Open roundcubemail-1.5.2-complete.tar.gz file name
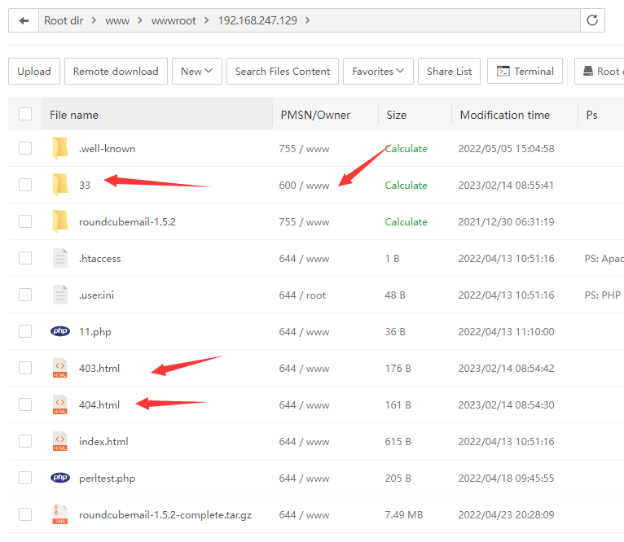The width and height of the screenshot is (624, 542). [x=165, y=515]
